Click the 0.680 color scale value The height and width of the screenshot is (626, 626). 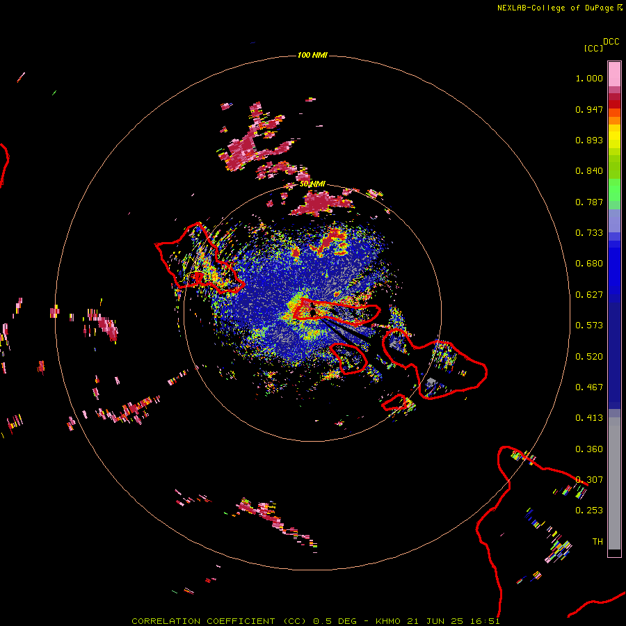click(x=589, y=264)
